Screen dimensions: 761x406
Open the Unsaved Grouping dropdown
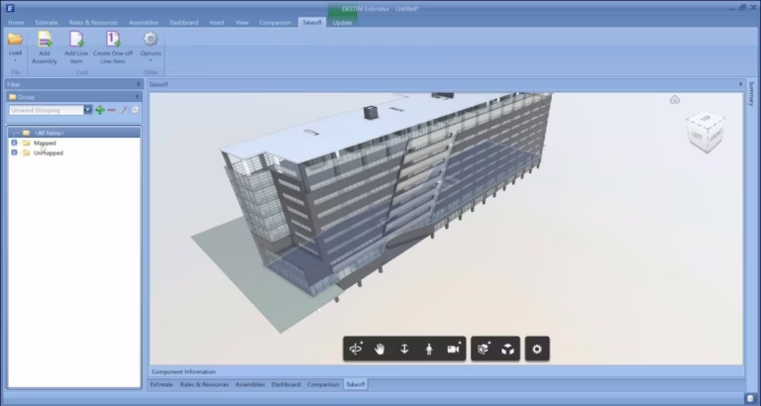[88, 110]
